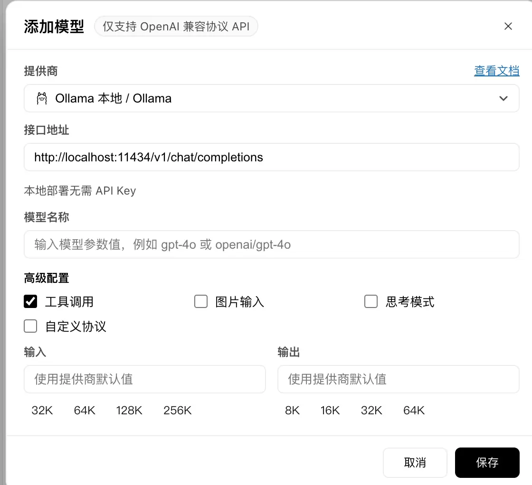Select 64K input preset
The height and width of the screenshot is (485, 532).
pos(85,410)
